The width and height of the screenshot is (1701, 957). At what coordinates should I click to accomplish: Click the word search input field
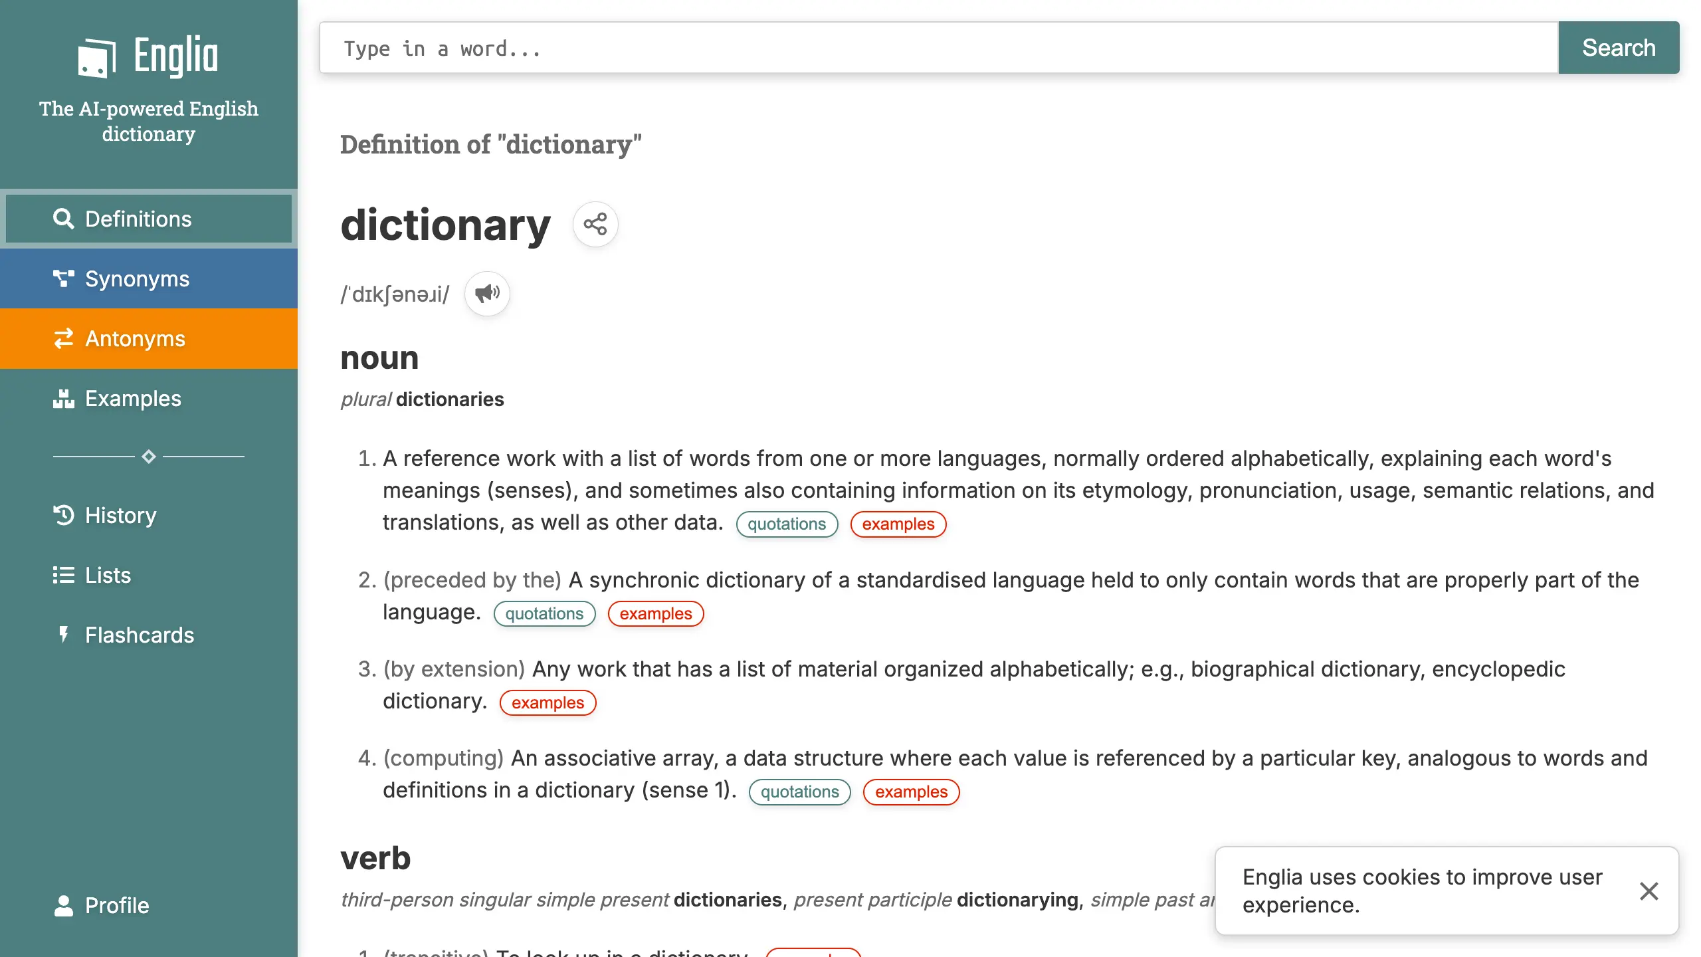pos(937,48)
